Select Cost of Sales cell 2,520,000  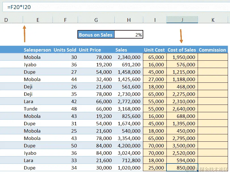(x=182, y=153)
